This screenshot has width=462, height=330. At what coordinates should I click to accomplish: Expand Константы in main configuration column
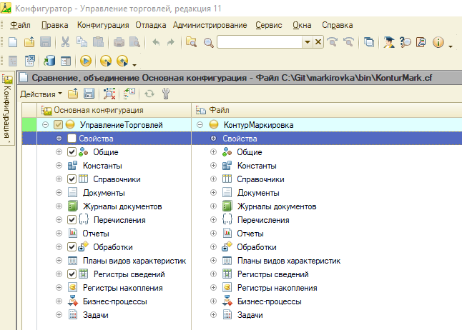click(59, 166)
